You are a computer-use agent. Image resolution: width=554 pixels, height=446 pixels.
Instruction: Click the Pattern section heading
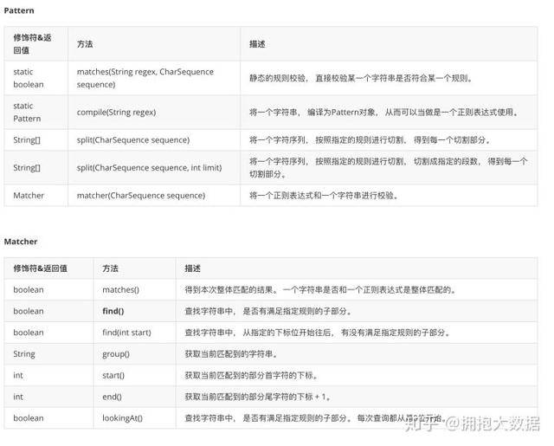19,10
